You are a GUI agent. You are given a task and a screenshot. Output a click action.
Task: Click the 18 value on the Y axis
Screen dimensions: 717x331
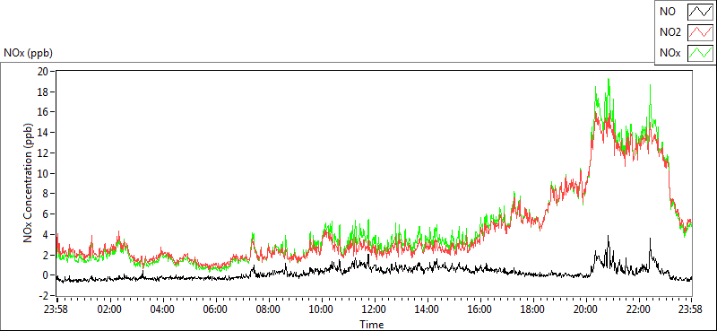pos(43,91)
